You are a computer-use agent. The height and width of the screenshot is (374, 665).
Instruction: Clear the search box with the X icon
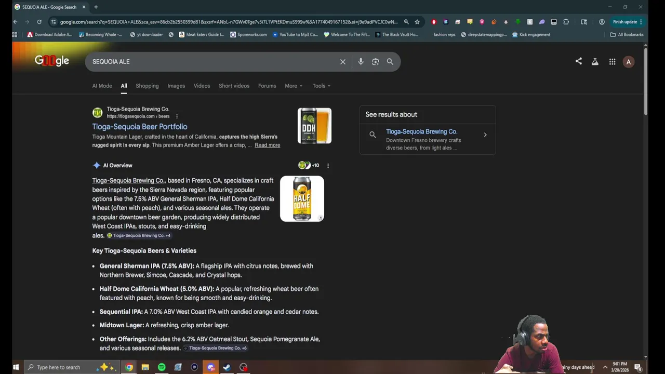[x=343, y=62]
